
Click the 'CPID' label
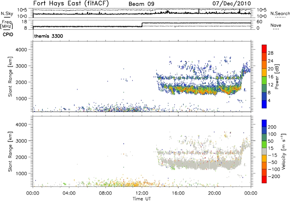(8, 34)
